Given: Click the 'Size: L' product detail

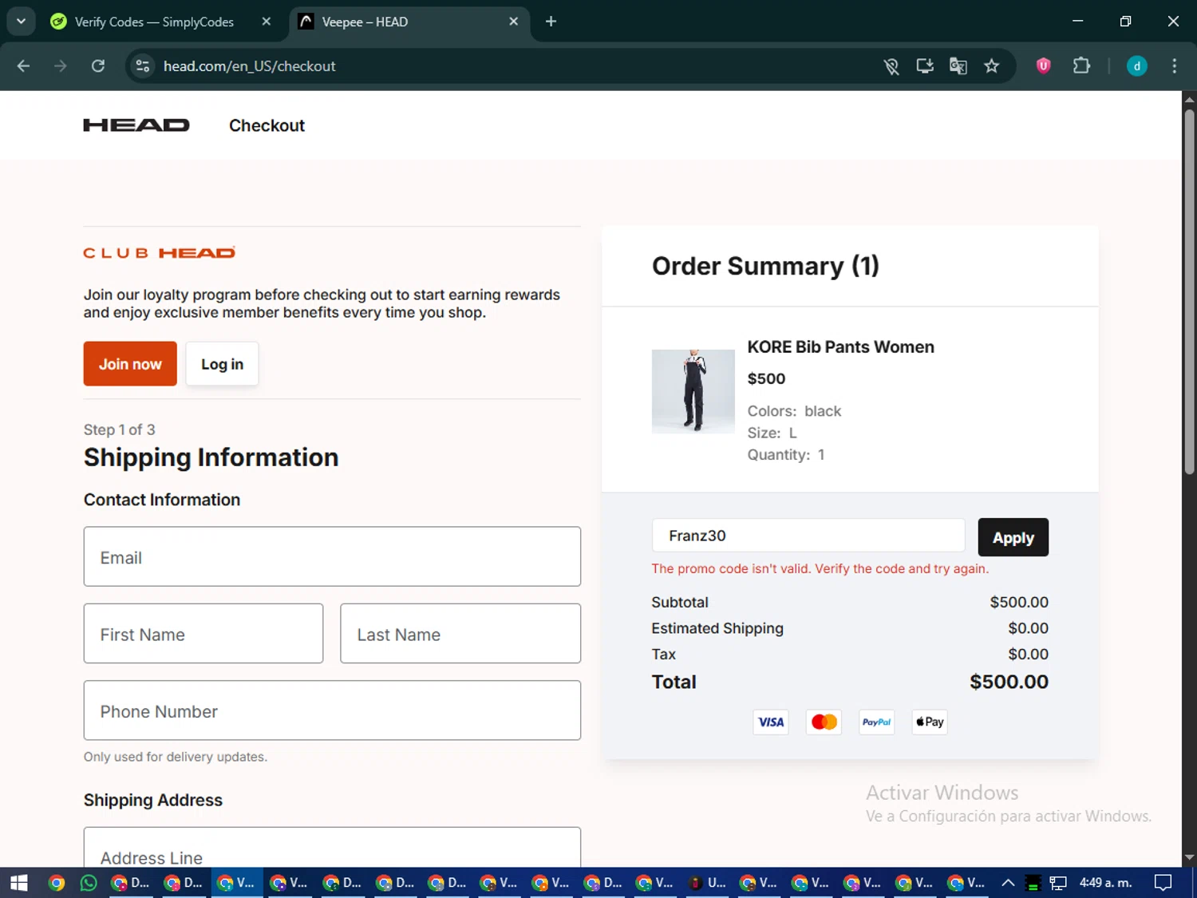Looking at the screenshot, I should click(772, 433).
